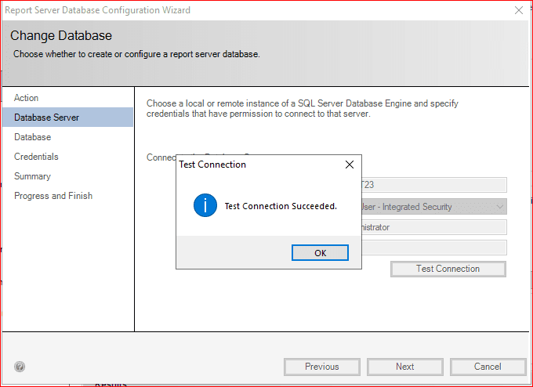
Task: Click the username field showing administrator
Action: tap(433, 227)
